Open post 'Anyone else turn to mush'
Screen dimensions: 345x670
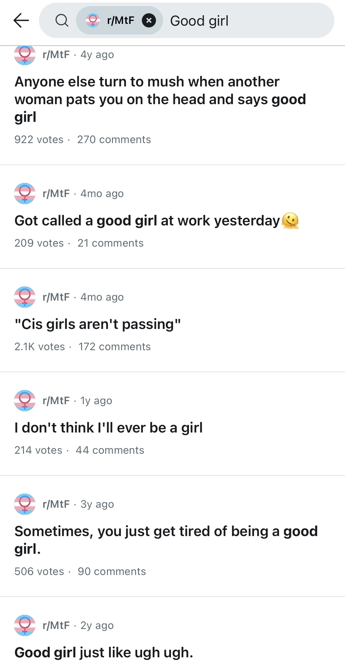[160, 99]
